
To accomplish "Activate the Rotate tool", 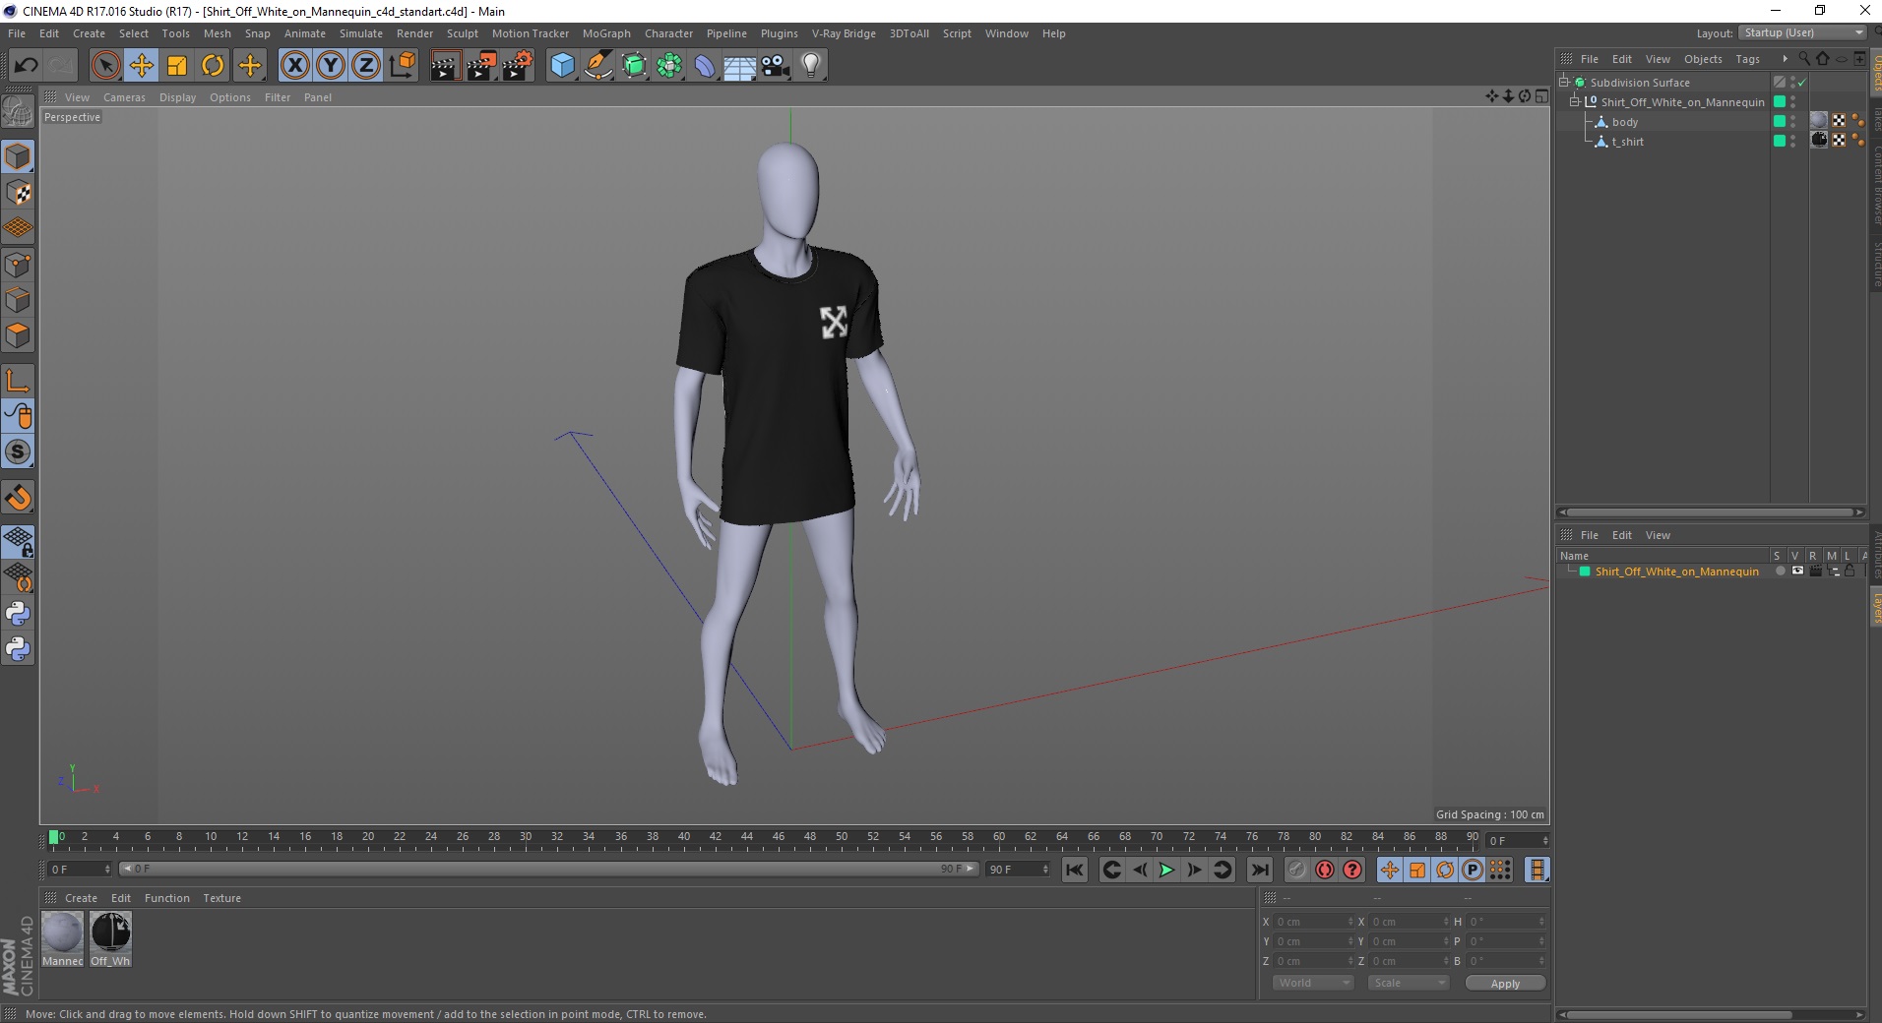I will tap(213, 66).
